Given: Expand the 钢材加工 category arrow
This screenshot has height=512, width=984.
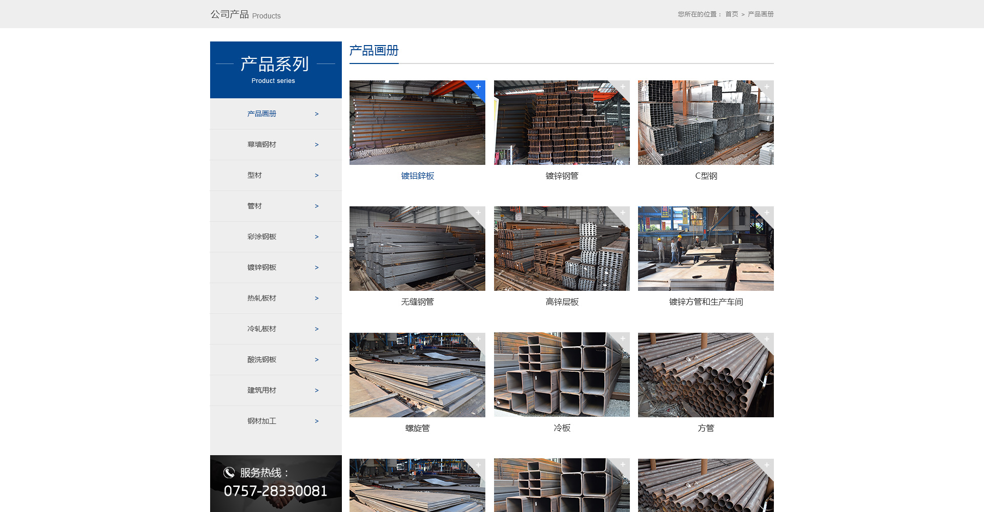Looking at the screenshot, I should pyautogui.click(x=317, y=421).
